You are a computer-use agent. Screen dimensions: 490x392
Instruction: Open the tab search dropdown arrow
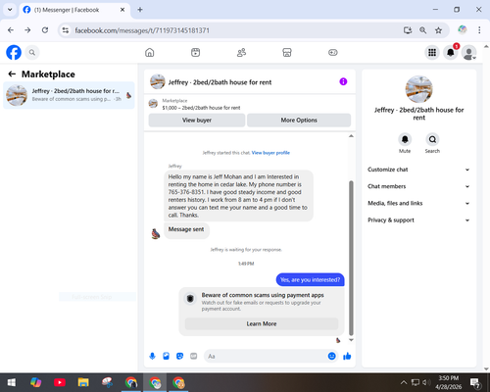coord(10,10)
